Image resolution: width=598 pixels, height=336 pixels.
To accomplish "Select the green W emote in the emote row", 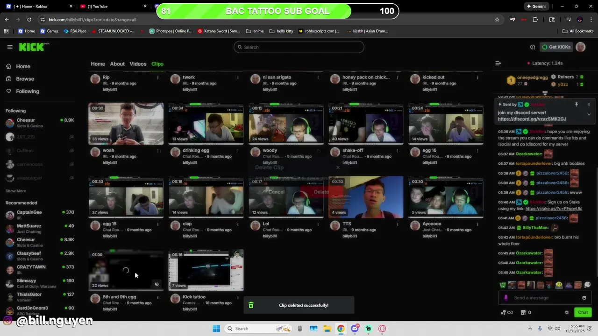I will click(x=503, y=285).
